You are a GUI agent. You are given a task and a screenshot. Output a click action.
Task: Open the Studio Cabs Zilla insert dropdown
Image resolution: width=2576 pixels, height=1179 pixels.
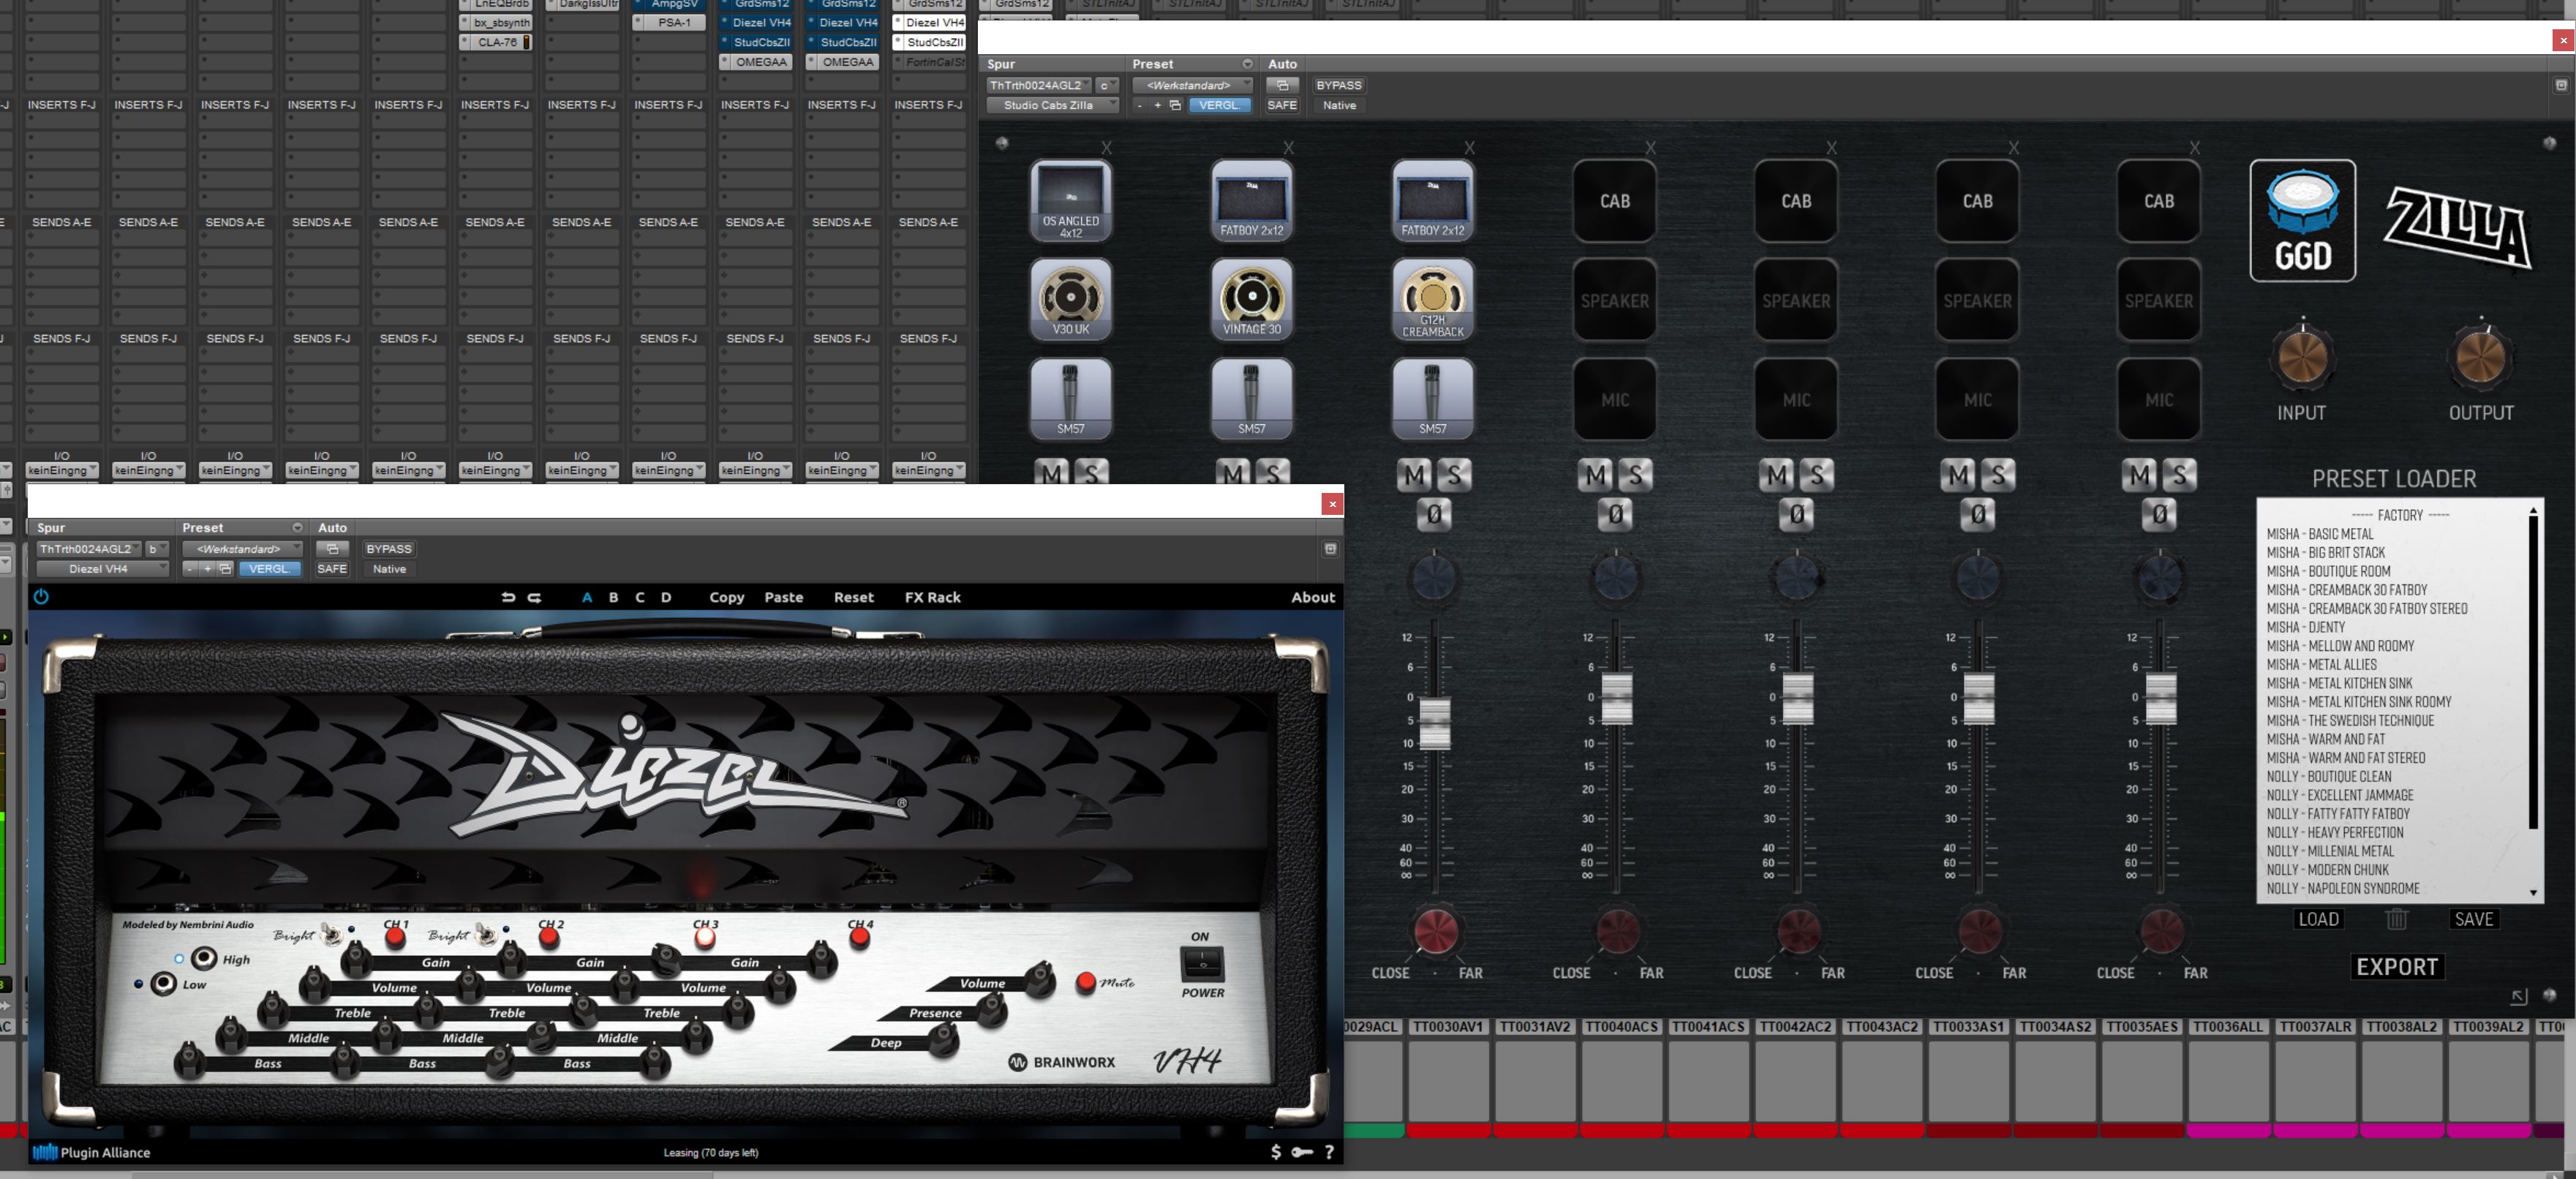pyautogui.click(x=1052, y=105)
